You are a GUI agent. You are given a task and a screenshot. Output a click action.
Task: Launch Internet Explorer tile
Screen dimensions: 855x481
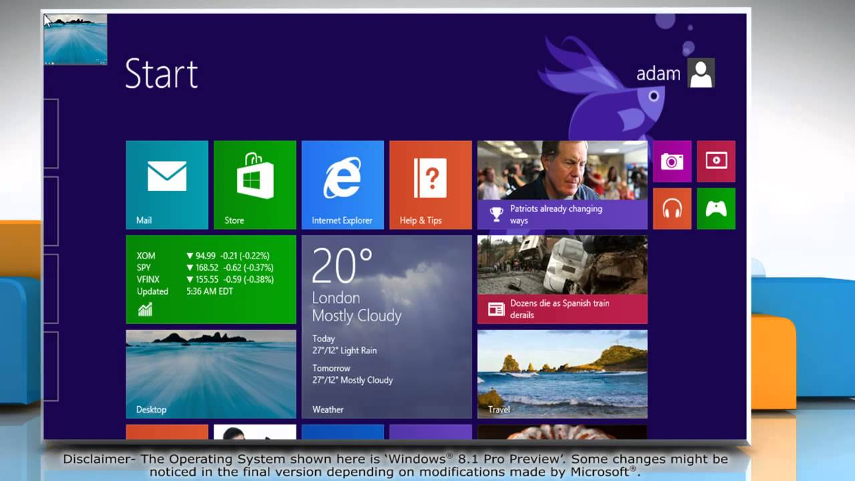343,185
